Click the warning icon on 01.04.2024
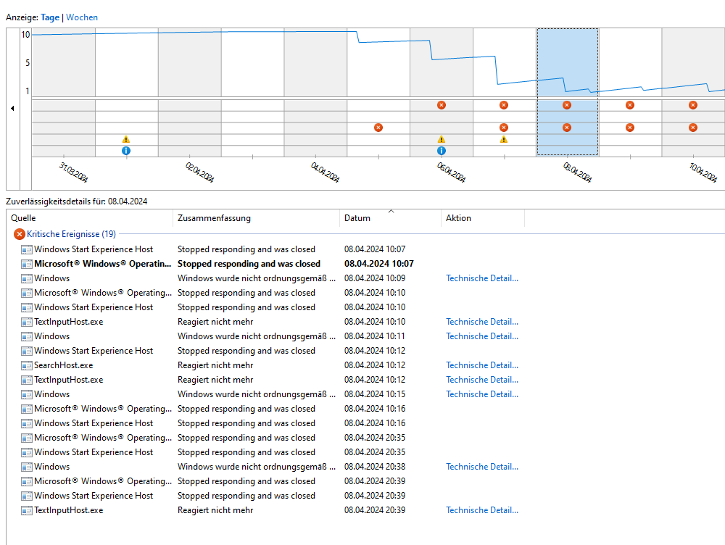This screenshot has width=725, height=545. pyautogui.click(x=126, y=139)
